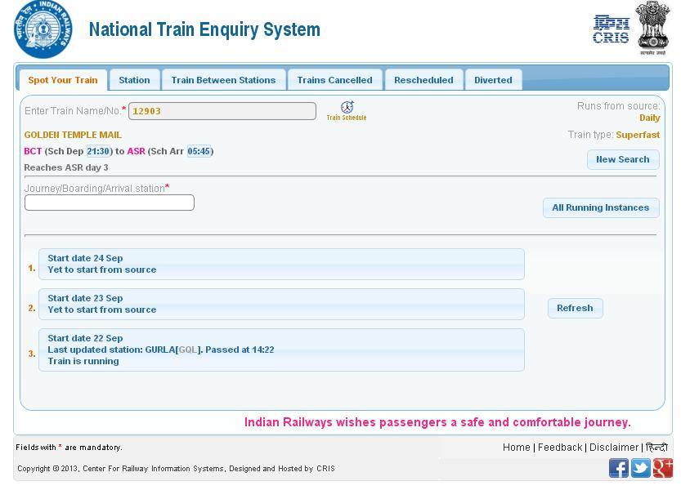The image size is (681, 490).
Task: Open the Train Between Stations tab
Action: [x=223, y=80]
